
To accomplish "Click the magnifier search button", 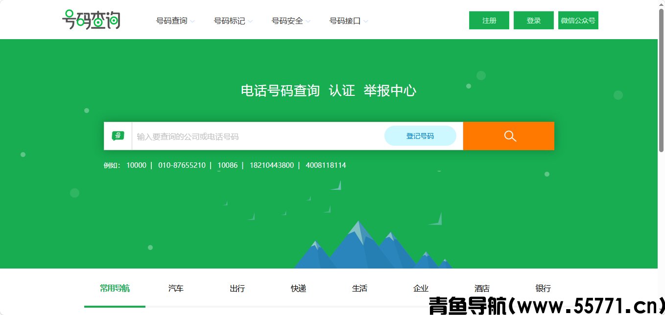I will (x=508, y=136).
